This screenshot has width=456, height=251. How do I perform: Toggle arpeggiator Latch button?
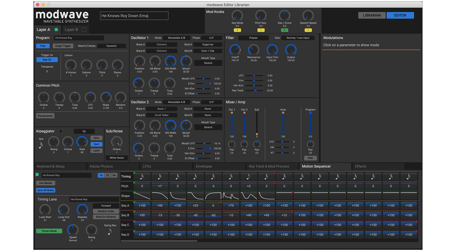(97, 151)
